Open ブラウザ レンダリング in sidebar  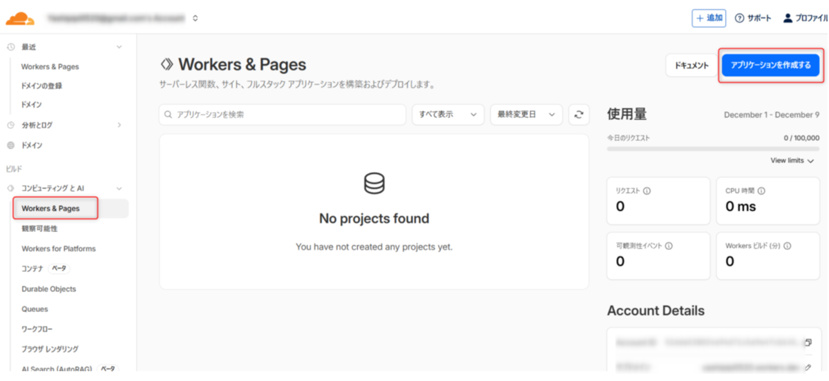pos(50,349)
